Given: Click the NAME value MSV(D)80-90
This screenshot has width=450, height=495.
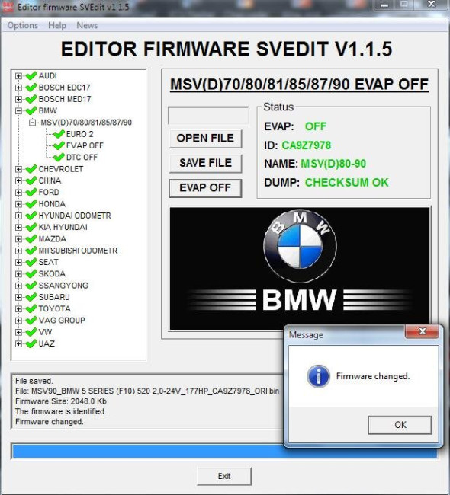Looking at the screenshot, I should pyautogui.click(x=333, y=164).
